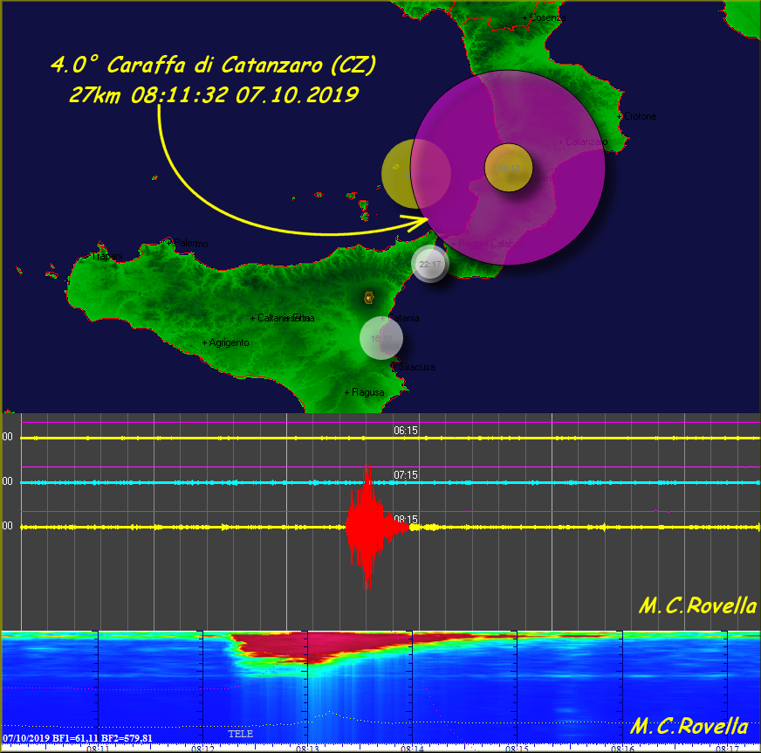Click the Palermo city label

pos(185,243)
